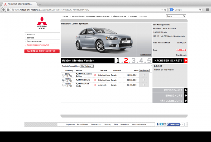Viewport: 211px width, 142px height.
Task: Go to step 3 of the configurator
Action: click(x=133, y=60)
